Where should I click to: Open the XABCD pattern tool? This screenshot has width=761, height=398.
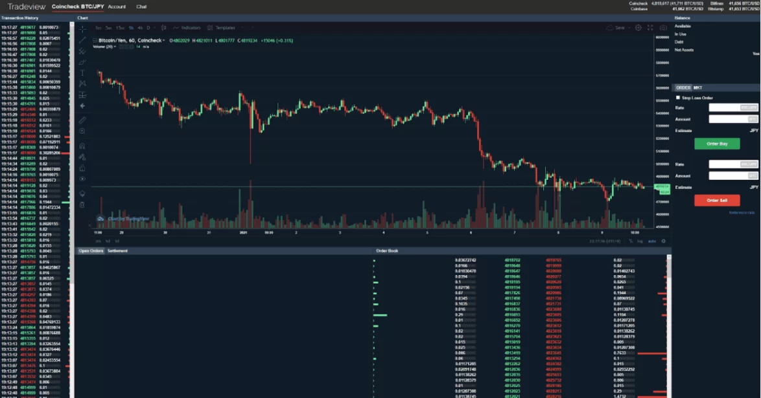82,85
